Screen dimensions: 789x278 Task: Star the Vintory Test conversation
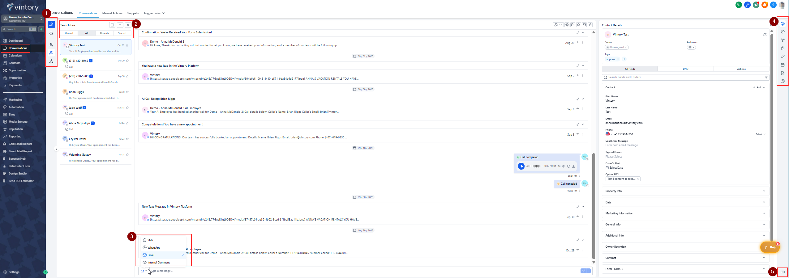(127, 45)
